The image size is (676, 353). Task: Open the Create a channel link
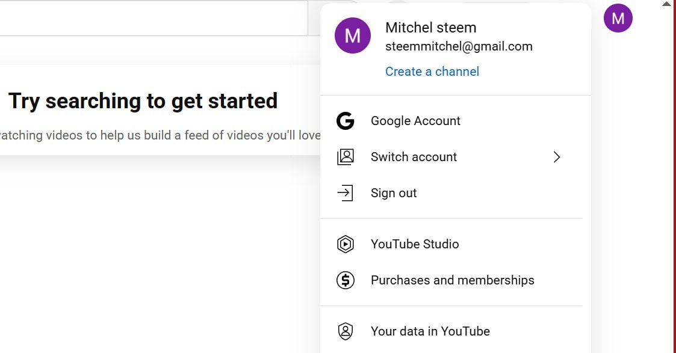point(432,72)
